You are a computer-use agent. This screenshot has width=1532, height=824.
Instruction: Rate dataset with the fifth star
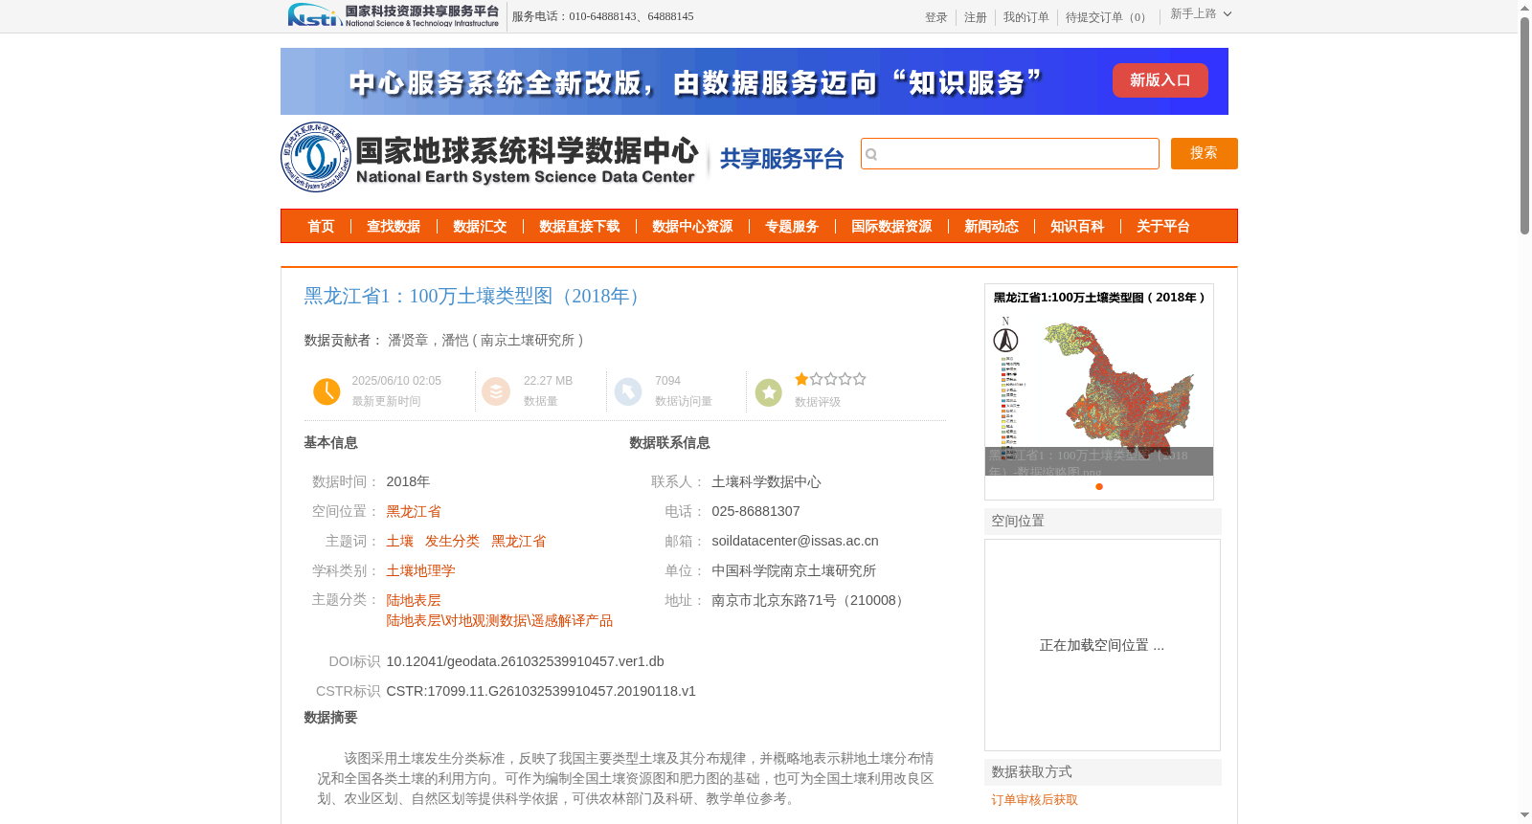click(860, 379)
